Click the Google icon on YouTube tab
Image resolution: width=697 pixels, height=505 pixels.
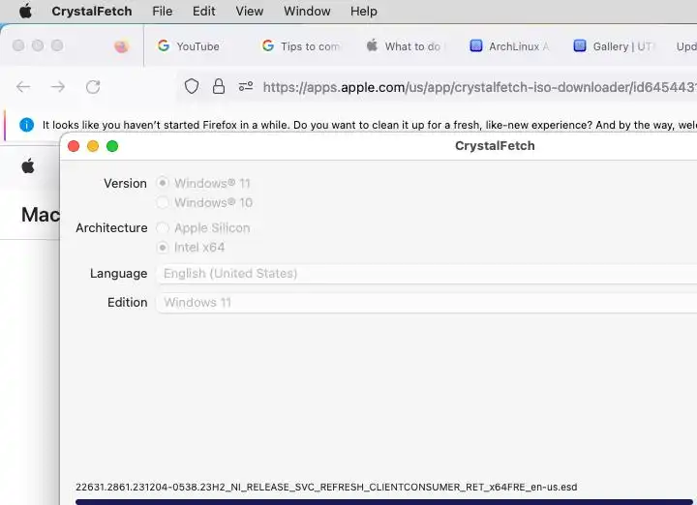pos(164,45)
